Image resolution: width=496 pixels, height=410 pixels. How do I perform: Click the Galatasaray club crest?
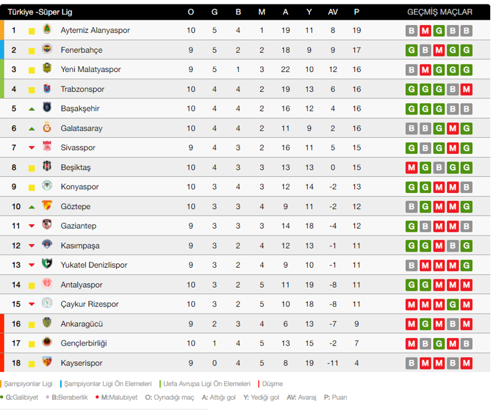pyautogui.click(x=46, y=128)
